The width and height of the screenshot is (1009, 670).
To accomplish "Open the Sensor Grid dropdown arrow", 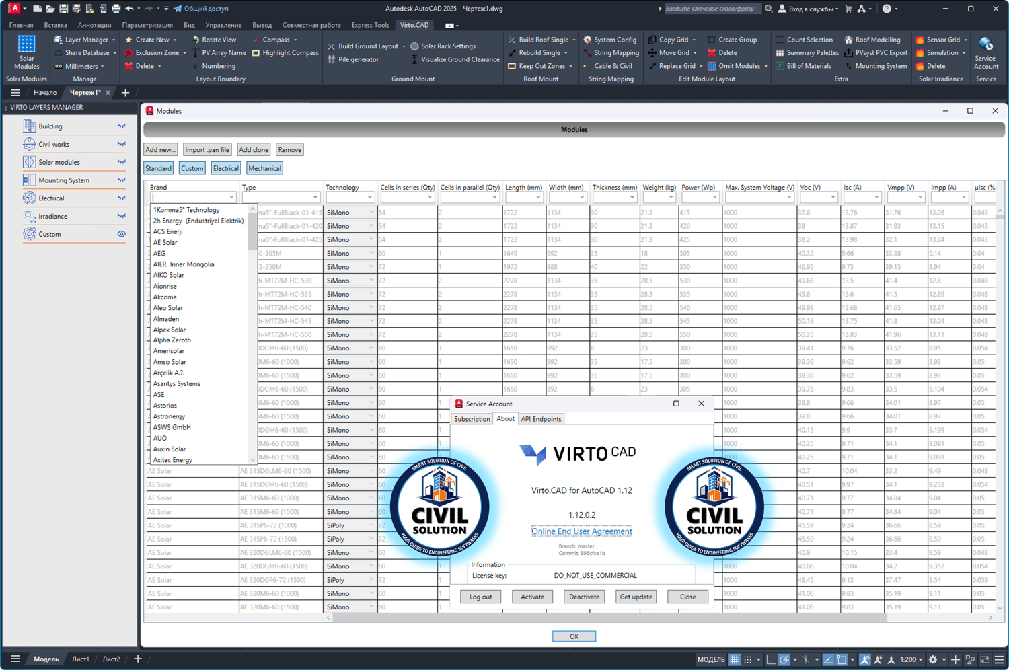I will [x=965, y=40].
